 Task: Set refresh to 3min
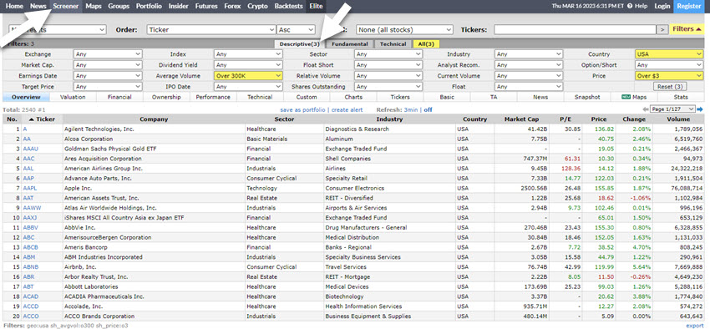coord(411,109)
